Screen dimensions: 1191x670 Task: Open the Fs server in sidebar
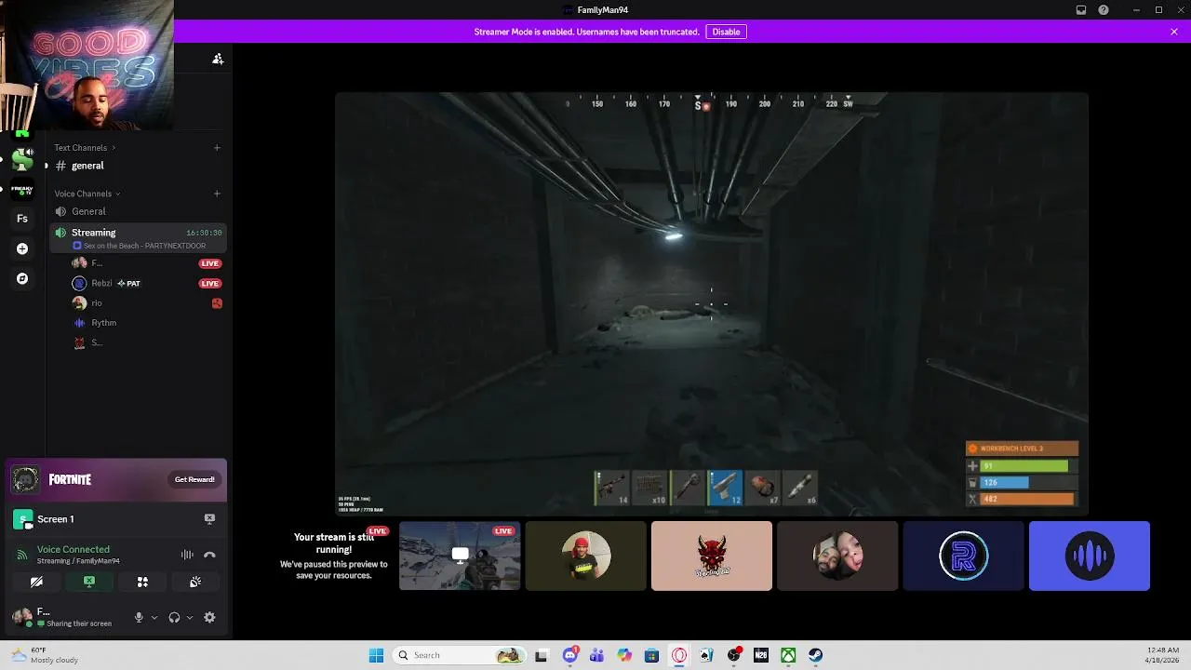[22, 219]
